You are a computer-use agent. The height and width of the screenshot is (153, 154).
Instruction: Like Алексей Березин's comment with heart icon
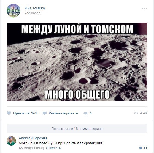tap(141, 148)
